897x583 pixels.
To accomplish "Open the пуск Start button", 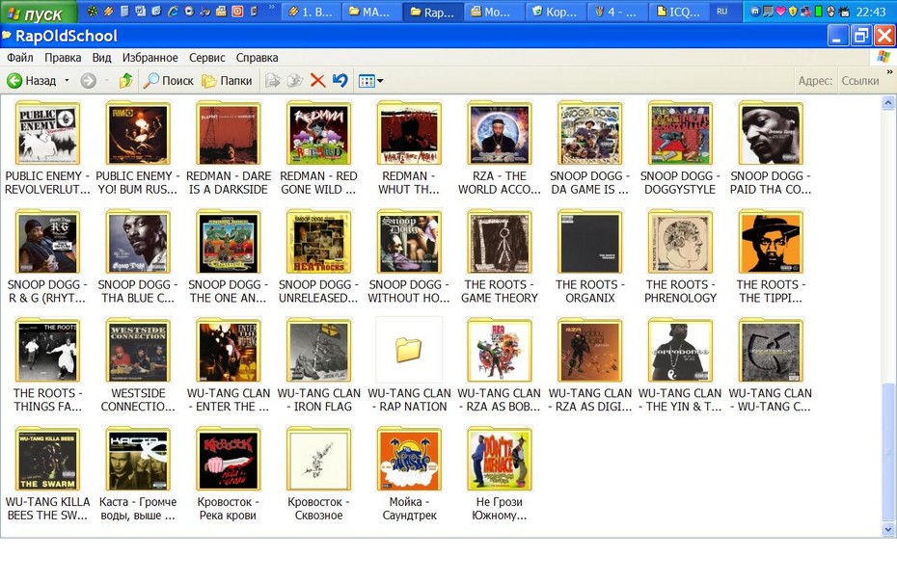I will click(x=38, y=13).
